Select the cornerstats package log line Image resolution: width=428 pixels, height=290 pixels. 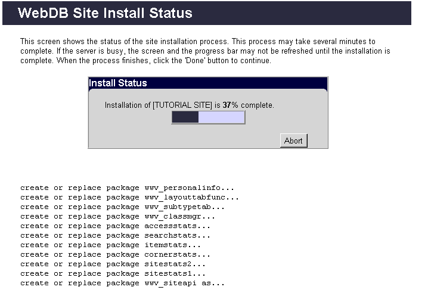(x=116, y=254)
